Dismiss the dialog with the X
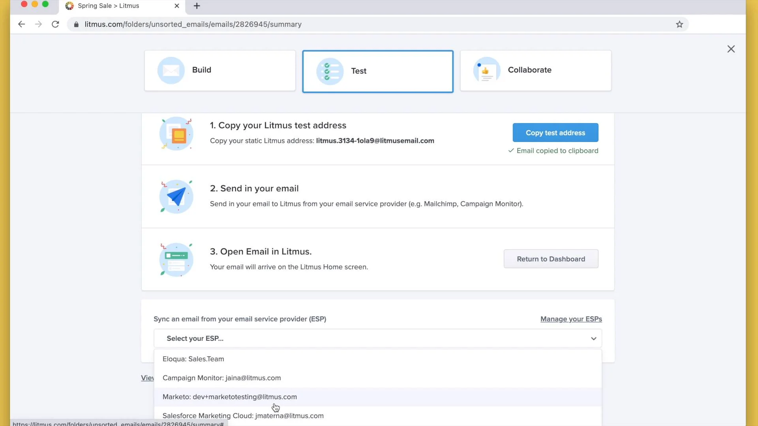Screen dimensions: 758x426 [731, 49]
